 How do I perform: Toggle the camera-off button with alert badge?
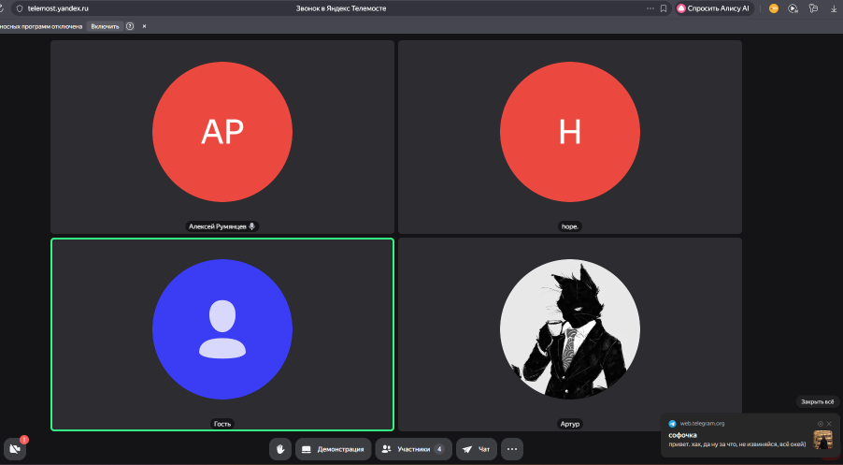(15, 448)
